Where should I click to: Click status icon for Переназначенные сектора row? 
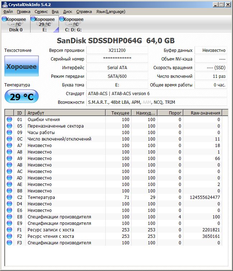pos(9,126)
